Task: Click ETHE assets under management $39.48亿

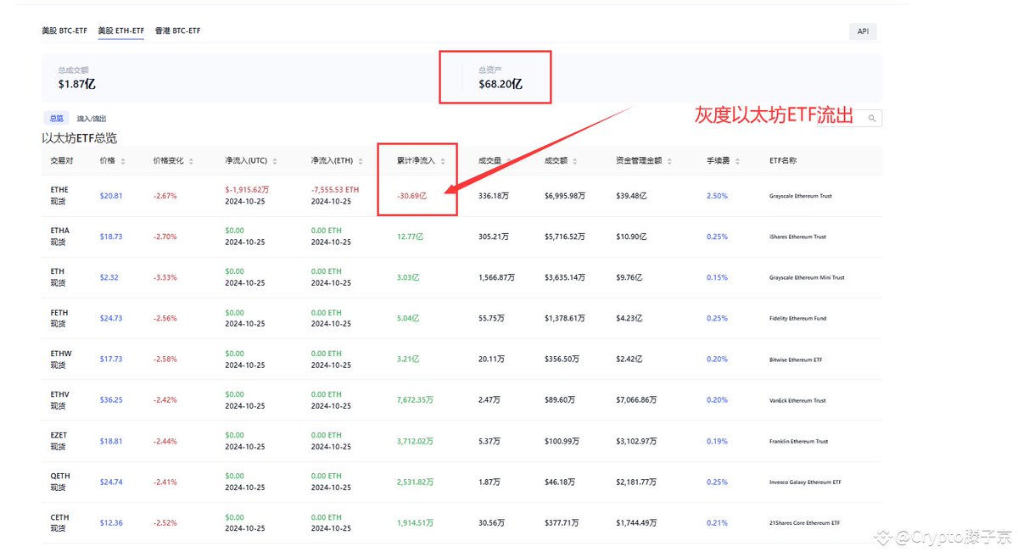Action: coord(631,196)
